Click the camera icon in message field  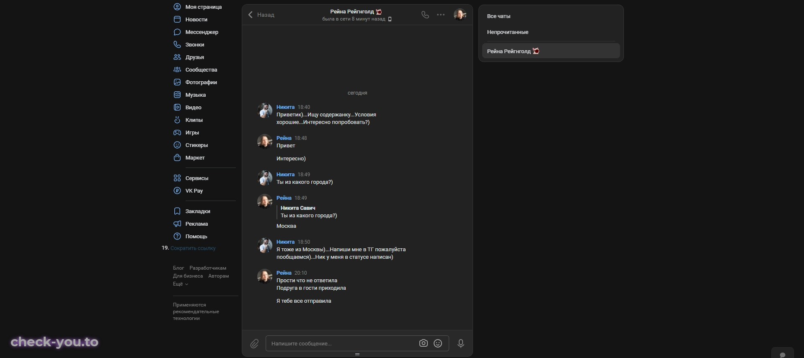424,343
